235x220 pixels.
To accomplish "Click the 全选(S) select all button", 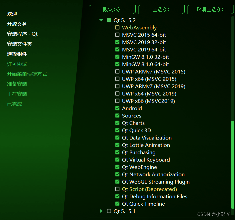I will click(x=161, y=9).
